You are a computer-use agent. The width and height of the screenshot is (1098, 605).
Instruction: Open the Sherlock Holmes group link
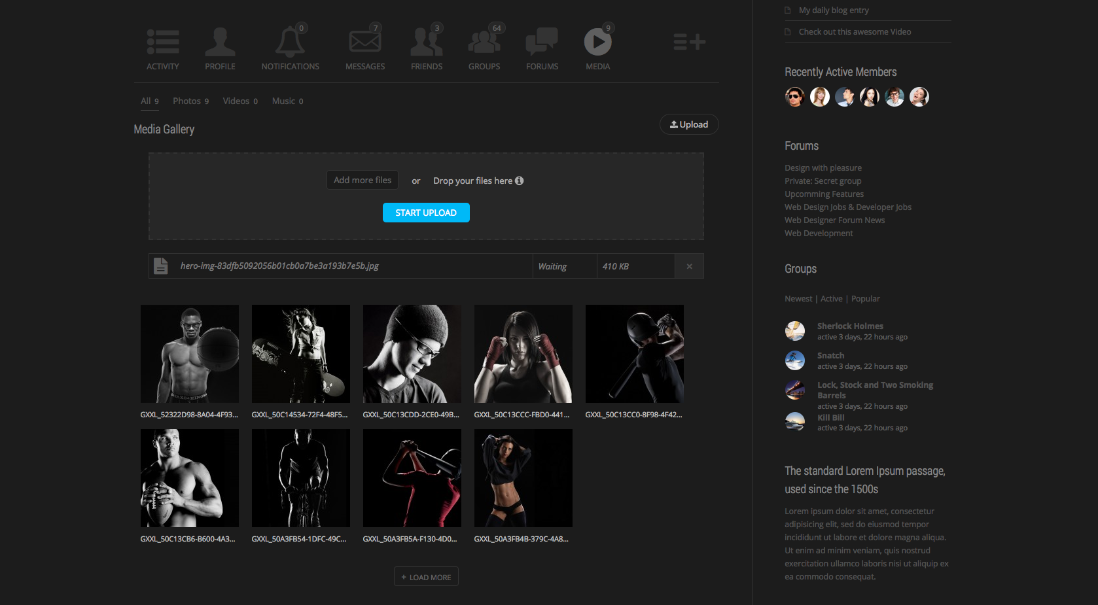[850, 326]
